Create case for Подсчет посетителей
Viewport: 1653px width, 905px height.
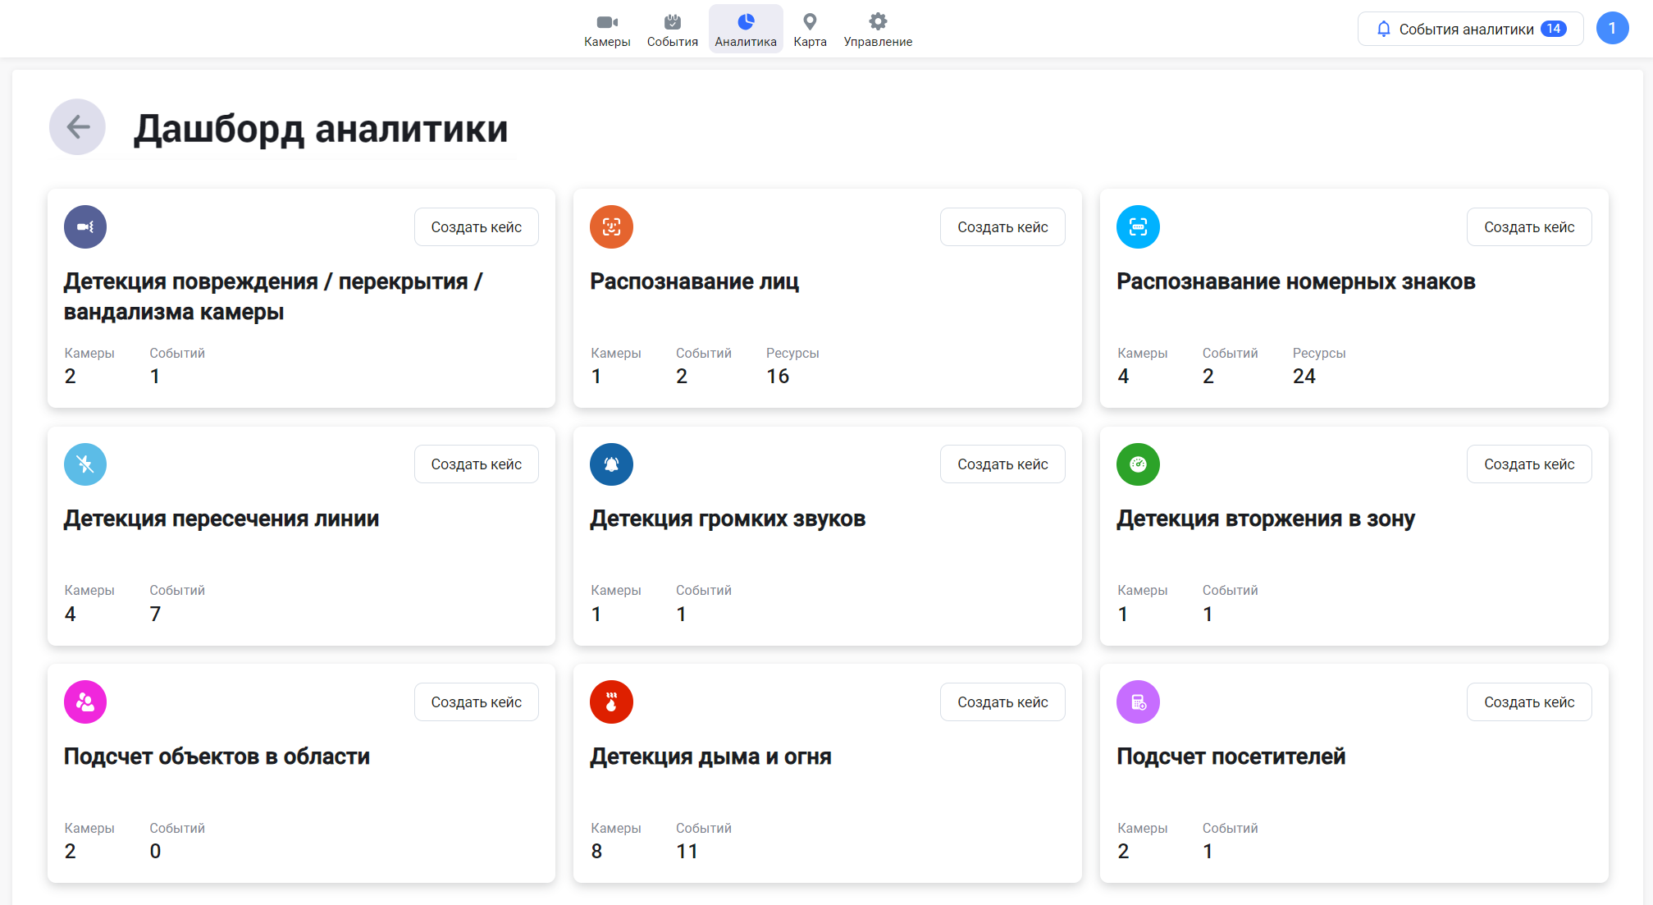pos(1529,702)
